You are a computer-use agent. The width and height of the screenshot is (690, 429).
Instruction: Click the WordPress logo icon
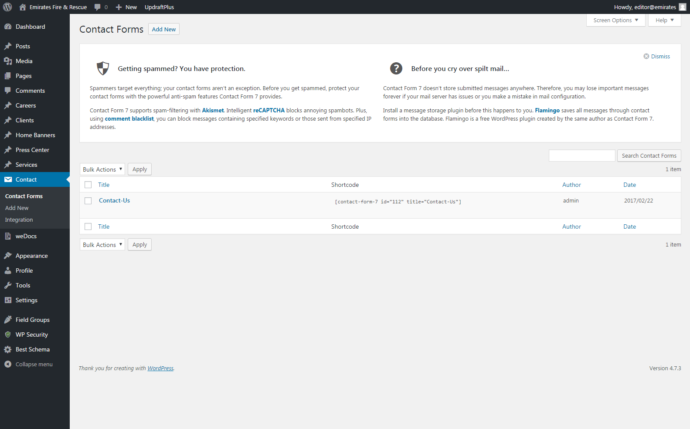tap(7, 7)
